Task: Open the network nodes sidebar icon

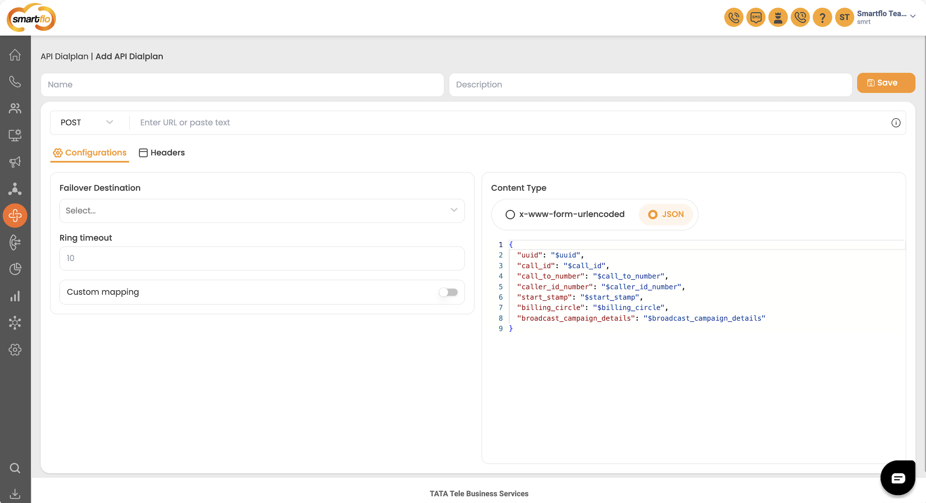Action: (15, 189)
